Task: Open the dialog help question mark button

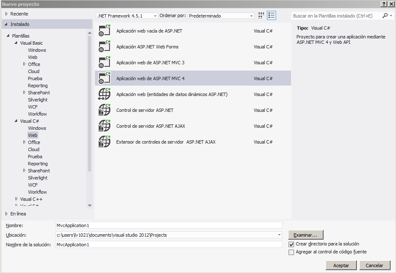Action: click(384, 4)
